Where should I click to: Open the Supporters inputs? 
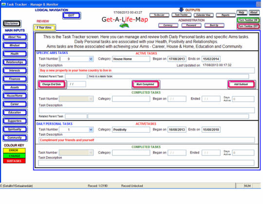15,121
